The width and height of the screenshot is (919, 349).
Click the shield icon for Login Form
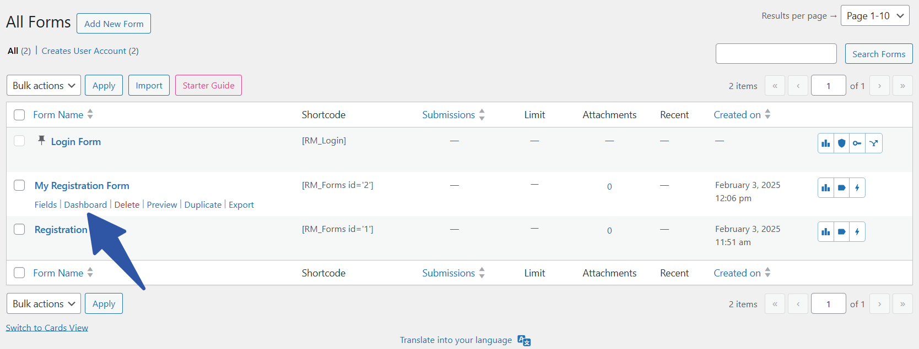click(841, 143)
